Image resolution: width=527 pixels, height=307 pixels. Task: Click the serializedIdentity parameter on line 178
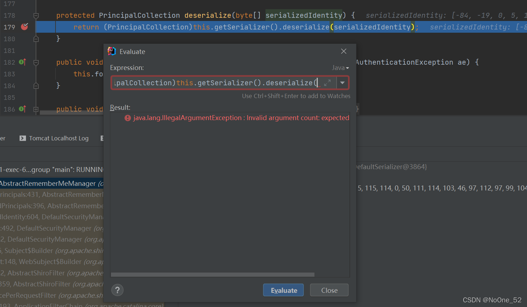click(x=304, y=15)
